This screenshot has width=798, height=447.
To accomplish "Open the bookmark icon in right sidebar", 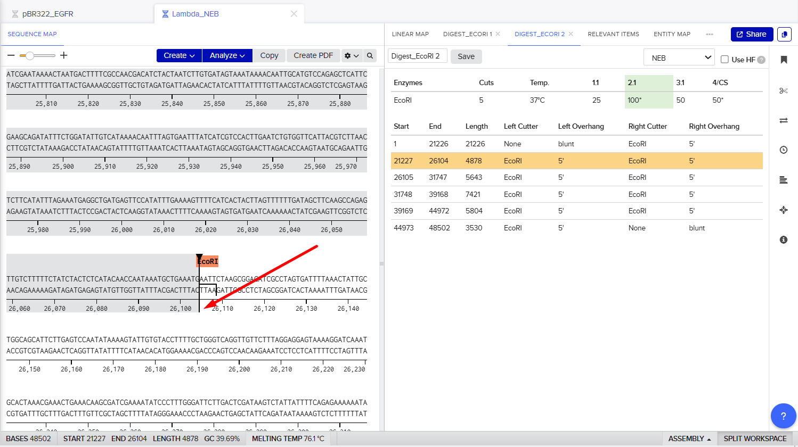I will click(x=784, y=60).
